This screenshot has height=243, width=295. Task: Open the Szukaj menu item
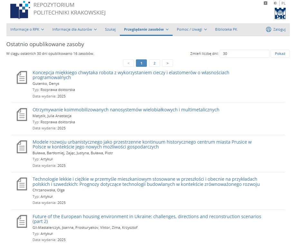click(110, 29)
